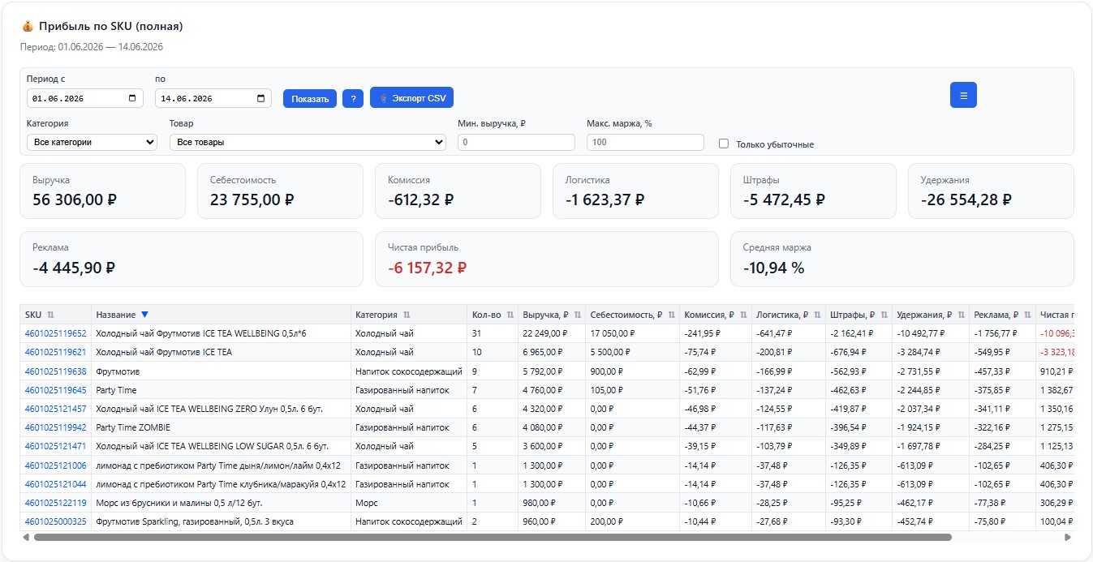Click right arrow of horizontal table scrollbar
The image size is (1093, 562).
point(1068,537)
